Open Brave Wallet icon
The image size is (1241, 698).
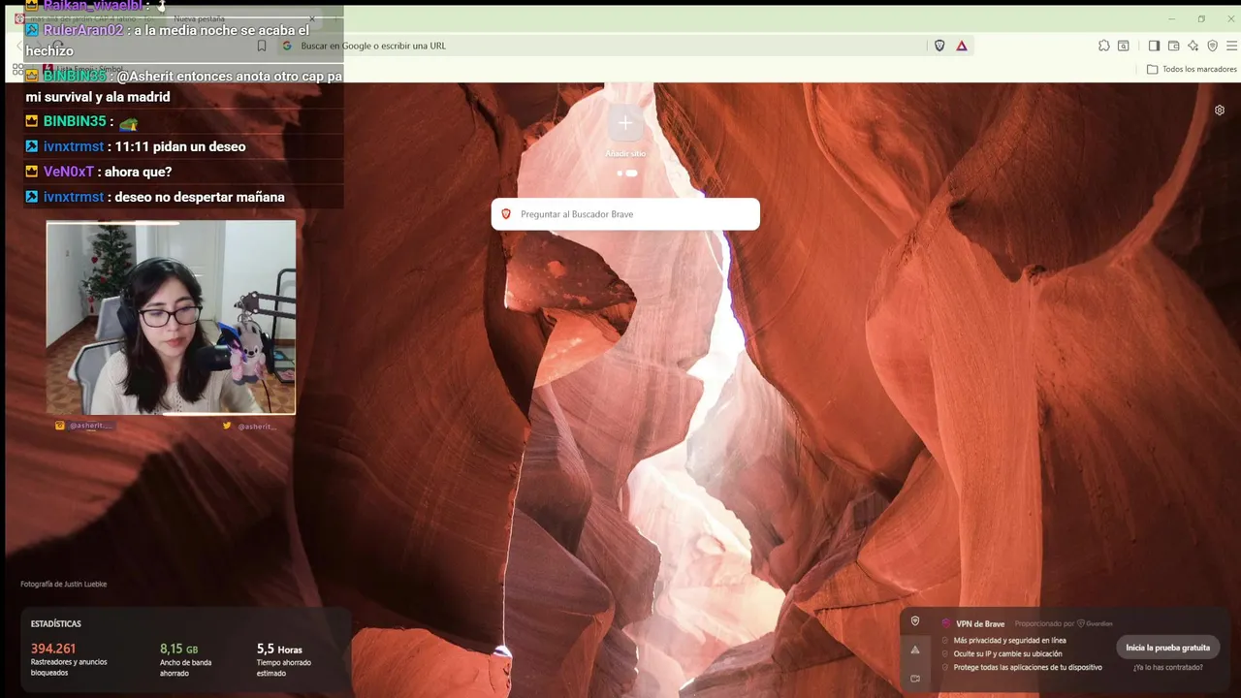1173,46
